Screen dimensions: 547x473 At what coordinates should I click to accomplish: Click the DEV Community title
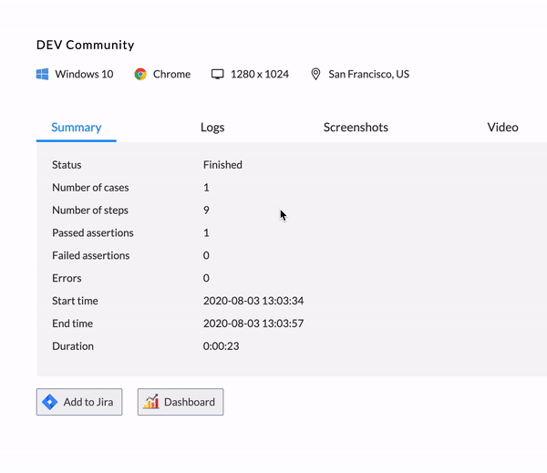pyautogui.click(x=86, y=45)
